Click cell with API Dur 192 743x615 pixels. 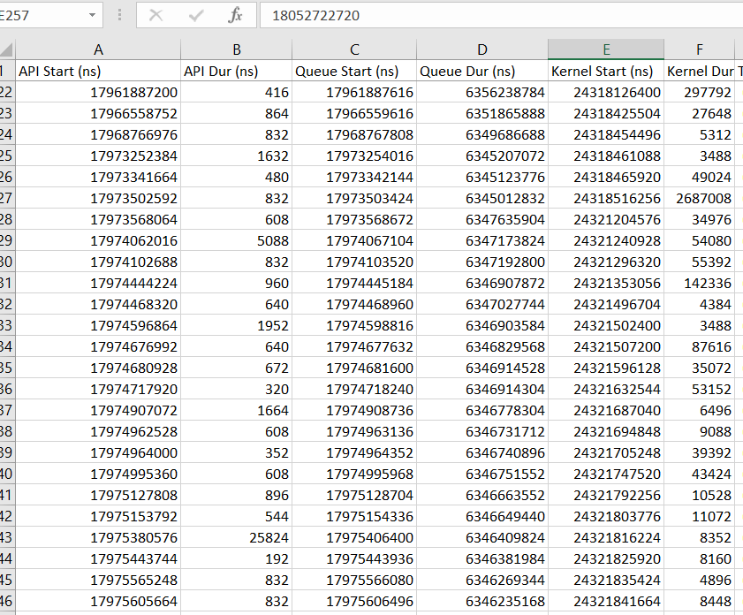click(237, 559)
